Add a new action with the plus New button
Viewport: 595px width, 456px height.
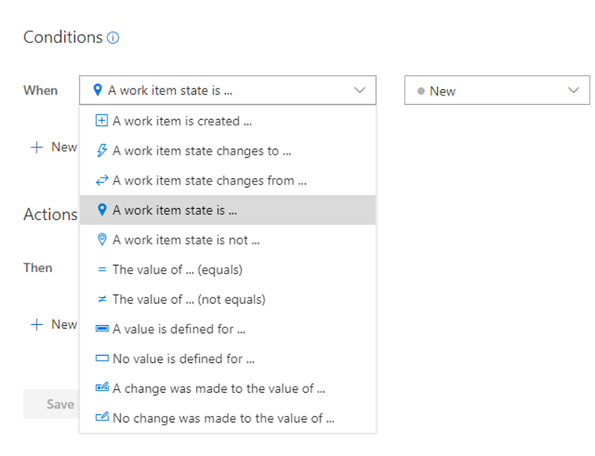(54, 324)
